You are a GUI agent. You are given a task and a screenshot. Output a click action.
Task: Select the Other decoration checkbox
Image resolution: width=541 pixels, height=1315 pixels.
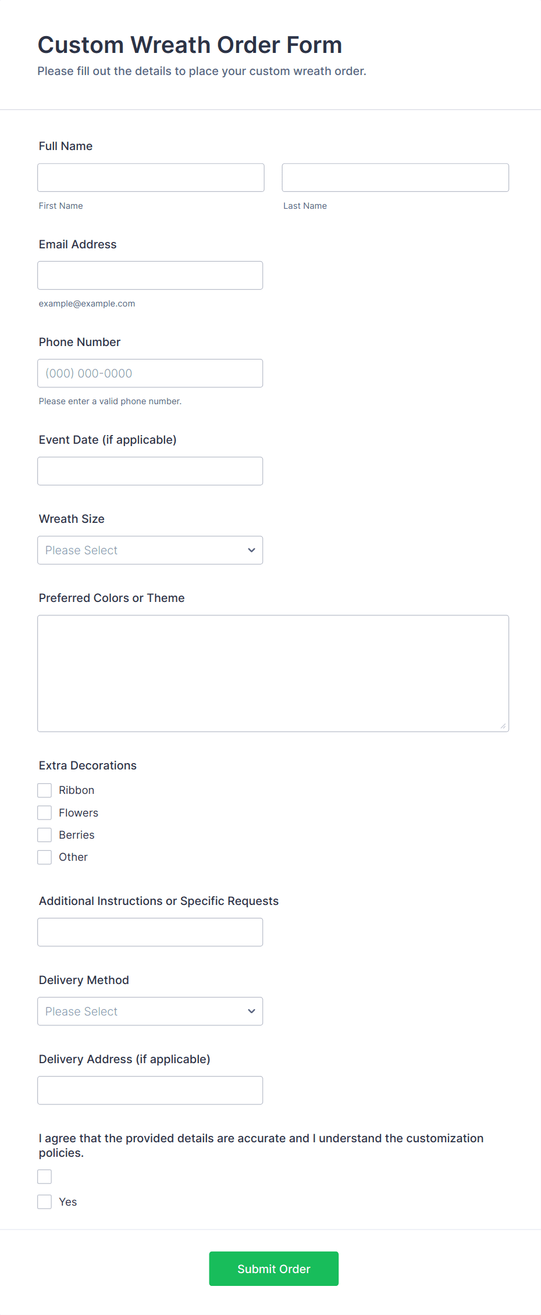pyautogui.click(x=45, y=857)
